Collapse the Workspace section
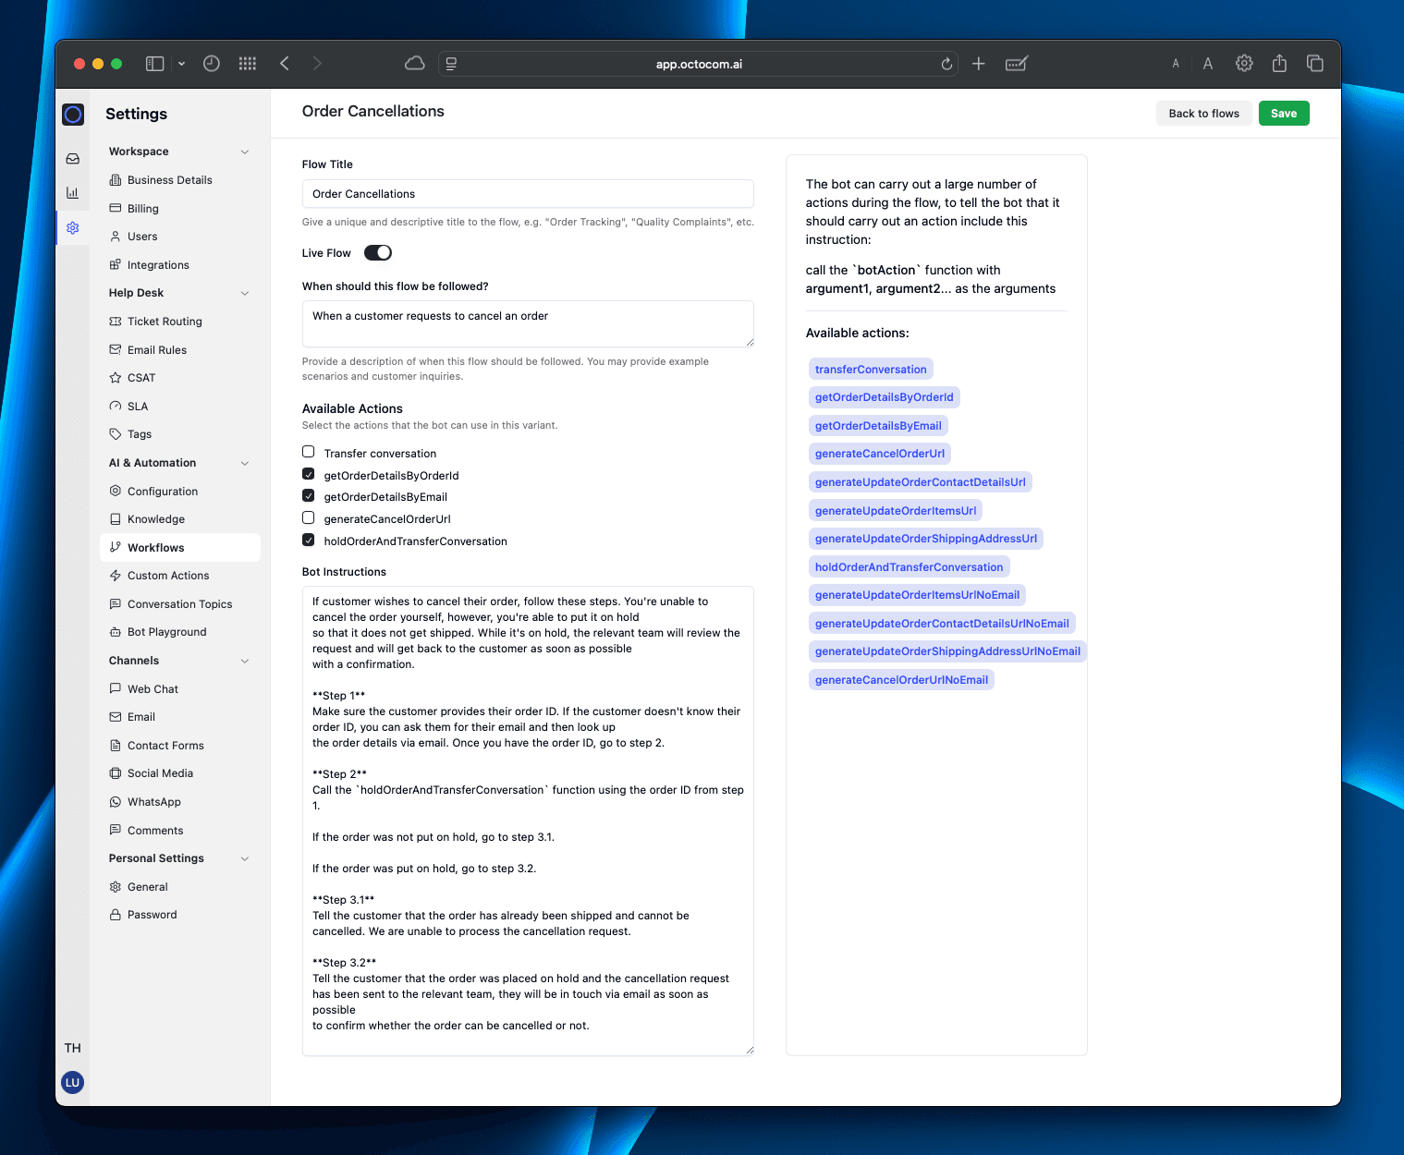1404x1155 pixels. click(x=245, y=152)
